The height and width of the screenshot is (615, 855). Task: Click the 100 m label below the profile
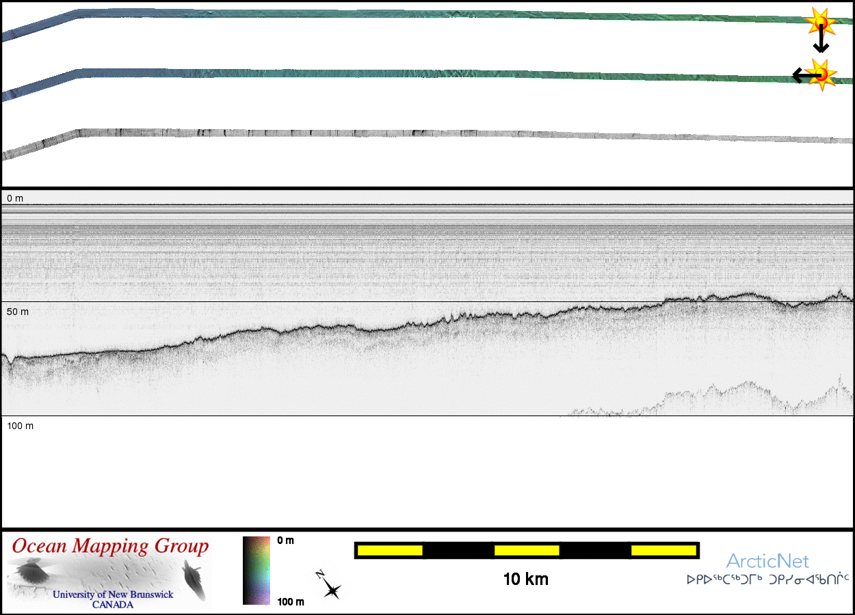pos(21,426)
